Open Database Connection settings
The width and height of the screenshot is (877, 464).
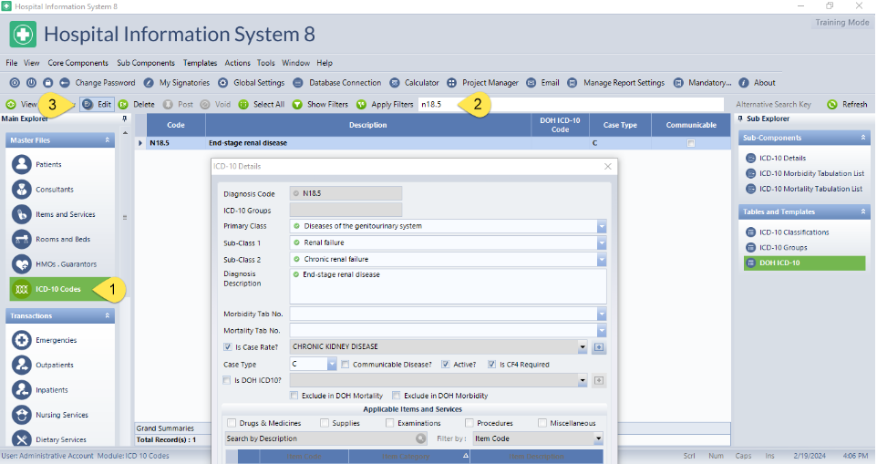point(336,83)
